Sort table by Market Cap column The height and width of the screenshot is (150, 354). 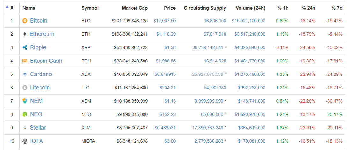pos(135,8)
